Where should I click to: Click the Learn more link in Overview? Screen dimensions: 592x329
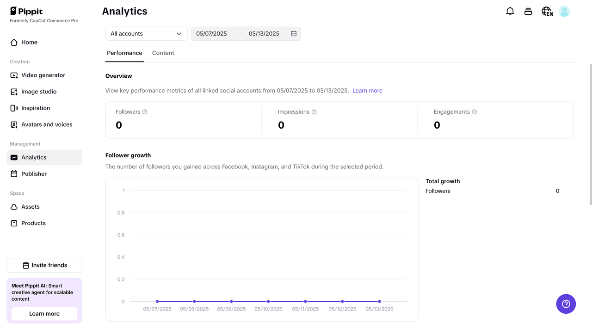(367, 90)
